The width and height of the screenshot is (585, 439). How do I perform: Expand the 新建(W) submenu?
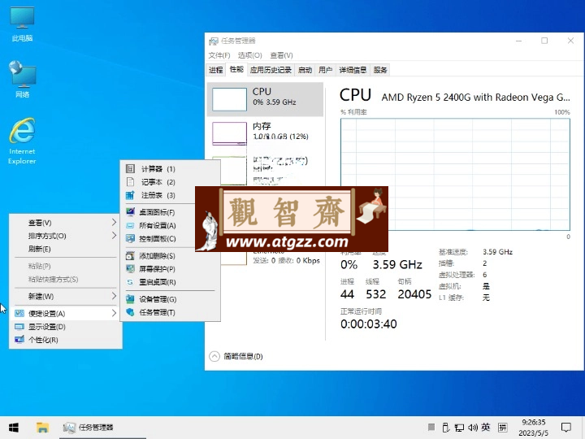pos(66,297)
